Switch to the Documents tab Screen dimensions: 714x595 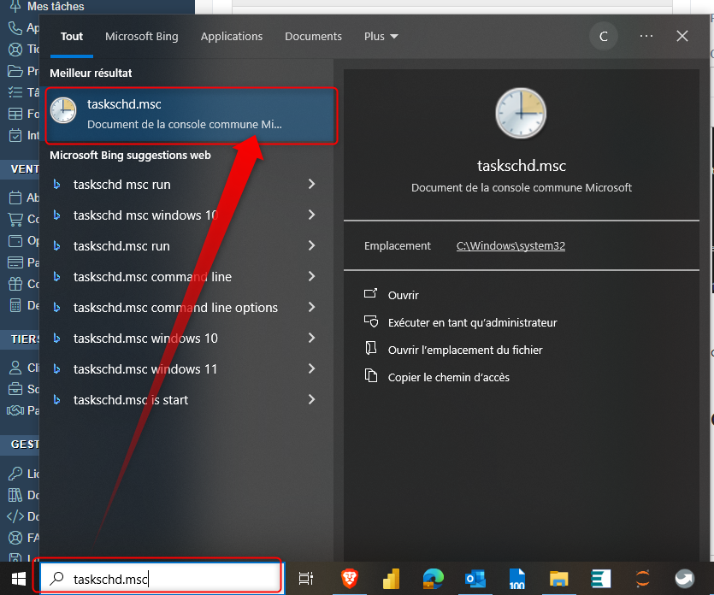pos(313,37)
